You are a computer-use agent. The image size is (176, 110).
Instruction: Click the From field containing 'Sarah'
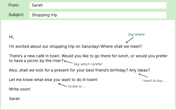click(98, 5)
